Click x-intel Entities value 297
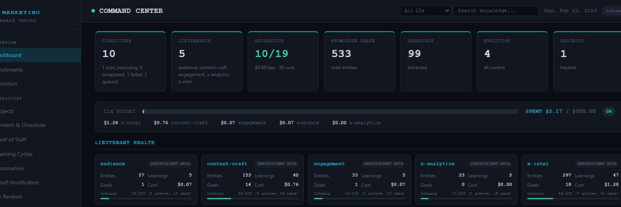Viewport: 621px width, 207px height. [567, 175]
